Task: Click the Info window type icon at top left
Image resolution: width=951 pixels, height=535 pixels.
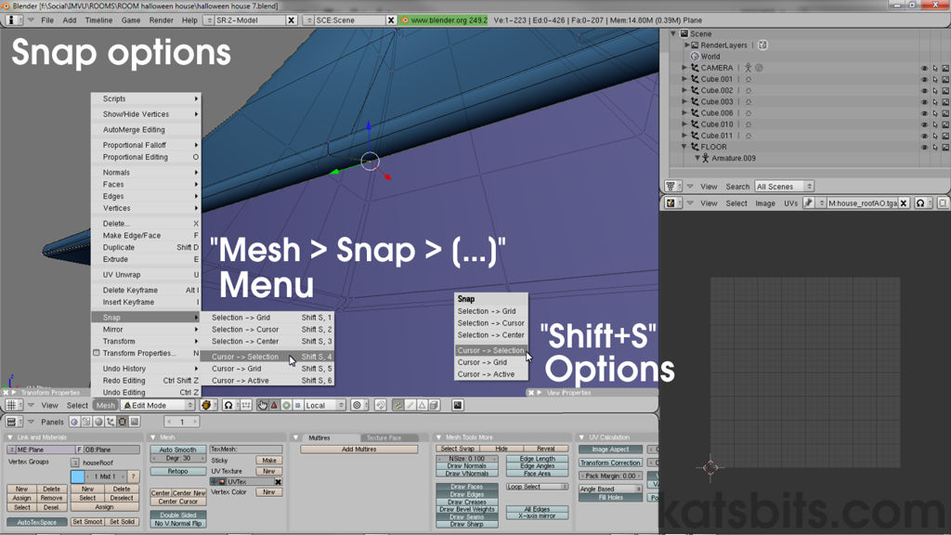Action: coord(14,20)
